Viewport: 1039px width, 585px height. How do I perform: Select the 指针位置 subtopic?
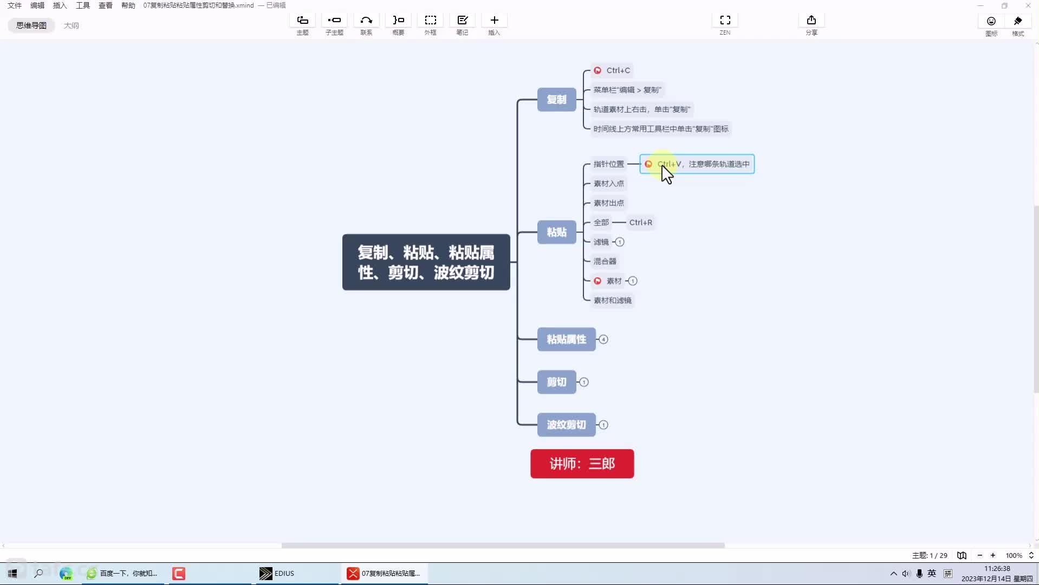[608, 164]
